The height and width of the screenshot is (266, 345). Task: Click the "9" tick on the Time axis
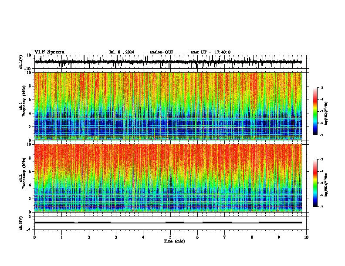point(279,237)
